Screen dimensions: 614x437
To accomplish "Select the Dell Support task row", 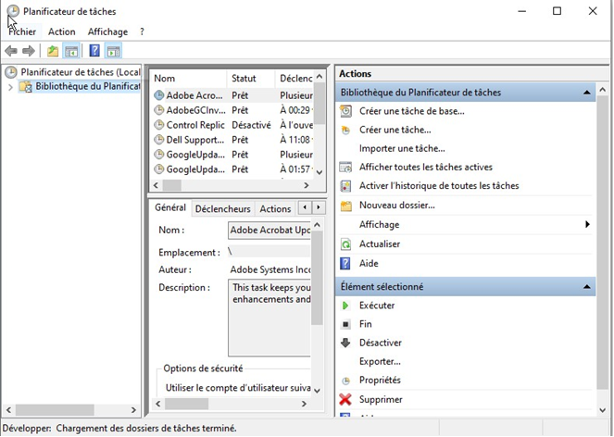I will (x=194, y=140).
